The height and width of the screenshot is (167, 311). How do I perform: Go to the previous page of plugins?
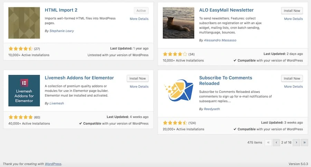(x=276, y=142)
